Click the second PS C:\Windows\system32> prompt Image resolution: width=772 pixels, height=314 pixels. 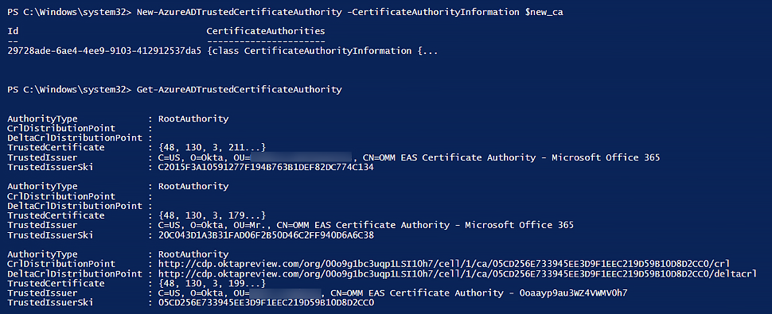click(69, 90)
